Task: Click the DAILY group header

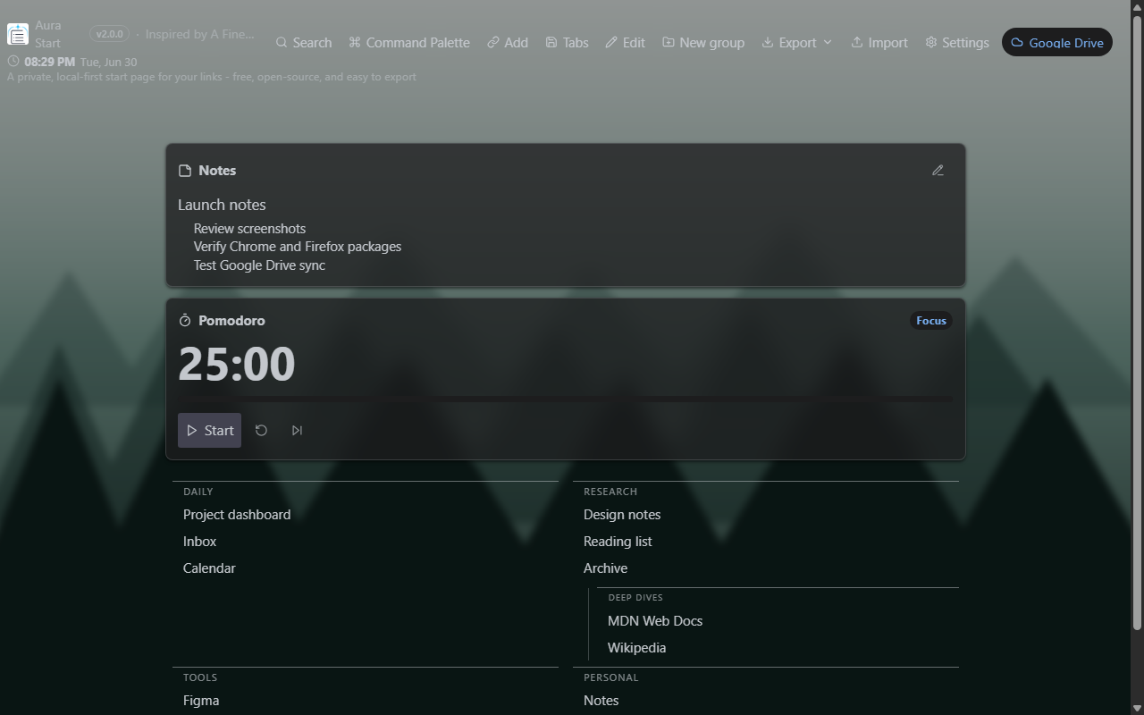Action: click(198, 492)
